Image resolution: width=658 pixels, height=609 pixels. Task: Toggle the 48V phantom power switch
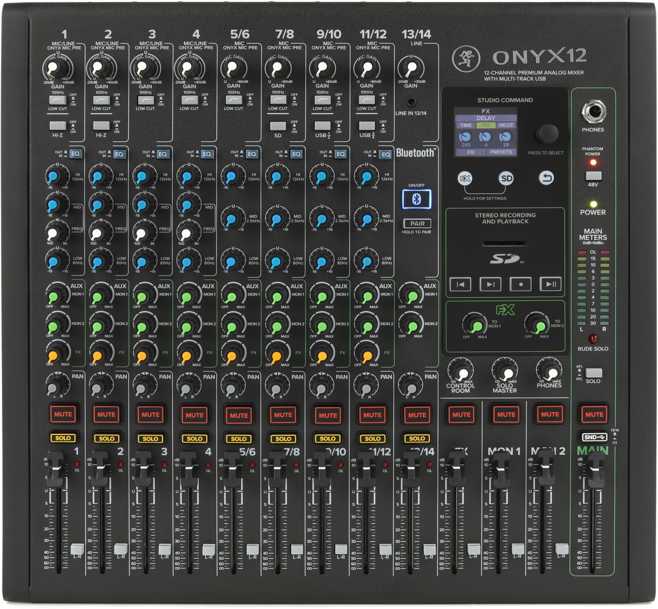(593, 176)
